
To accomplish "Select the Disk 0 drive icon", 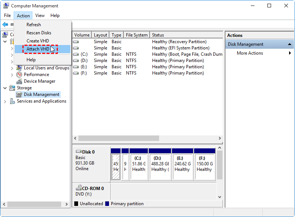I will [x=78, y=151].
